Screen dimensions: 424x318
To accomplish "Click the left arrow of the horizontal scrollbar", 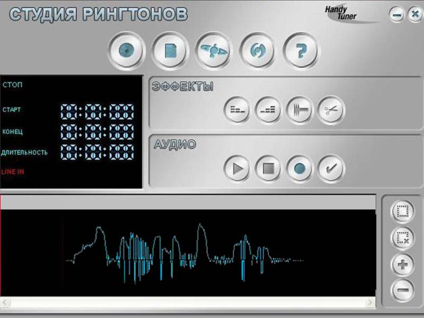I will [x=5, y=303].
